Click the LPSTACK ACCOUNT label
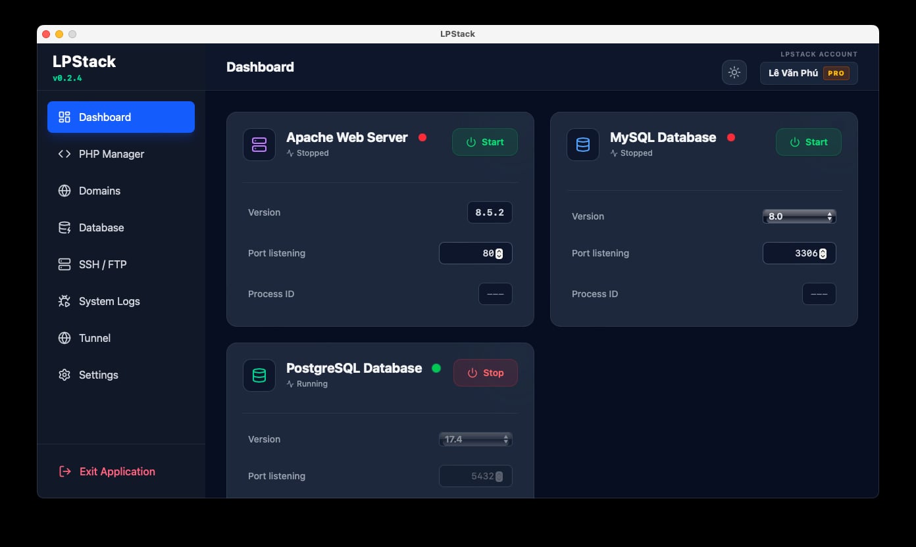Image resolution: width=916 pixels, height=547 pixels. coord(819,54)
